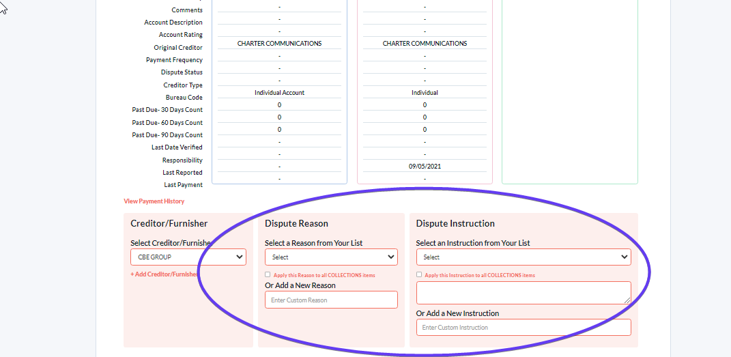
Task: Click the Original Creditor row label
Action: click(177, 48)
